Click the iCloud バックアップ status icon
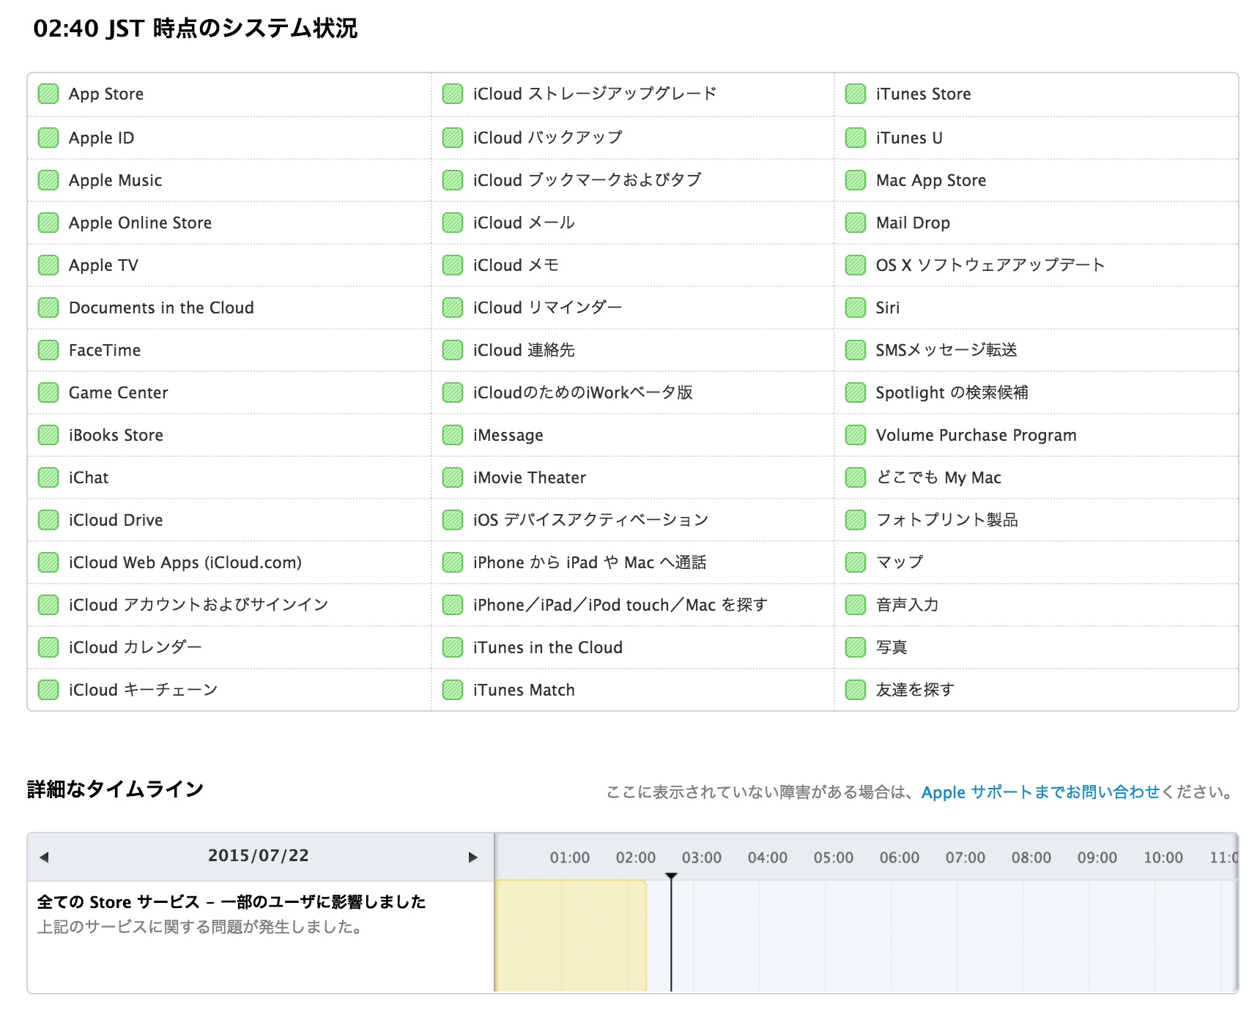 (x=453, y=138)
